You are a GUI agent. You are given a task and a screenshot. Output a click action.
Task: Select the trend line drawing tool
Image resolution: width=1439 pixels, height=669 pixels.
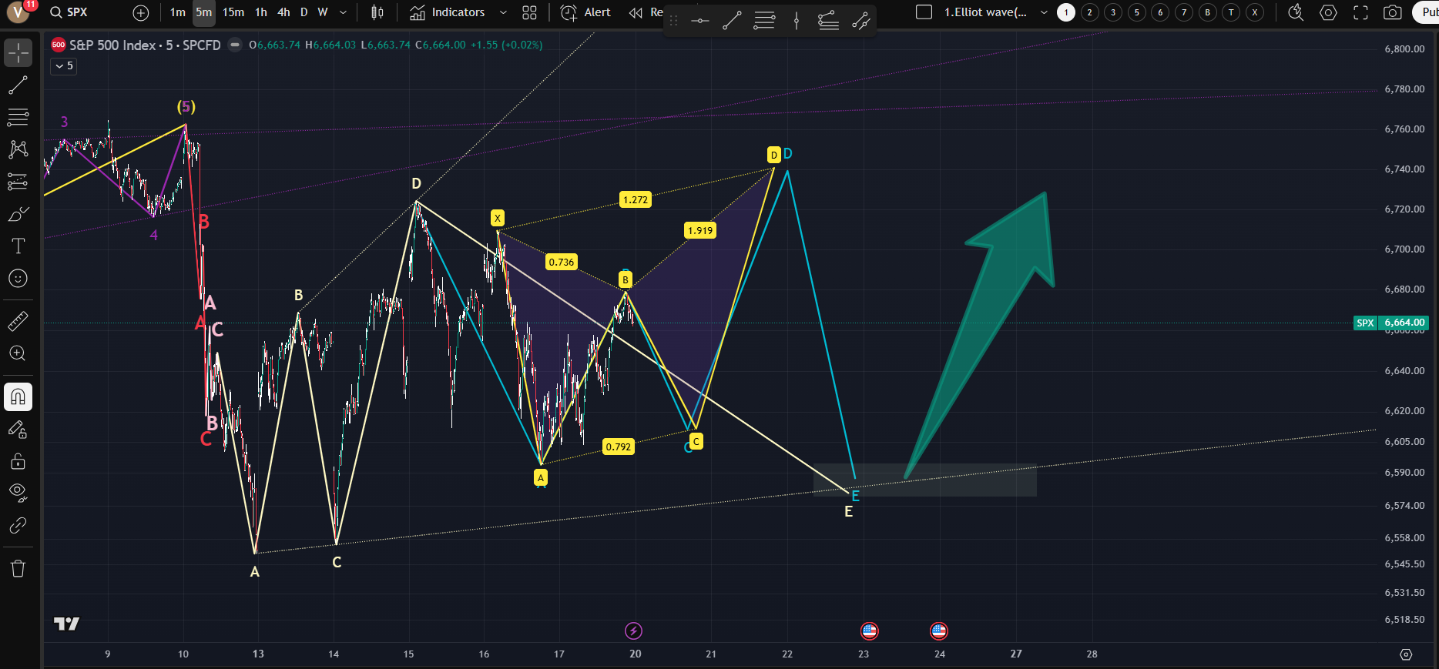coord(18,85)
